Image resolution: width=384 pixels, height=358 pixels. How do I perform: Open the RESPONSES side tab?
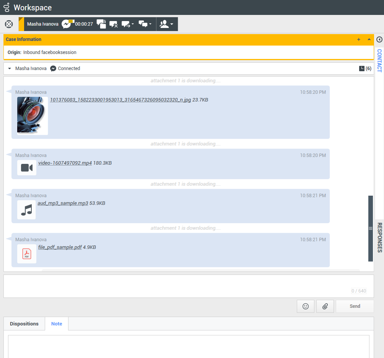click(x=379, y=237)
